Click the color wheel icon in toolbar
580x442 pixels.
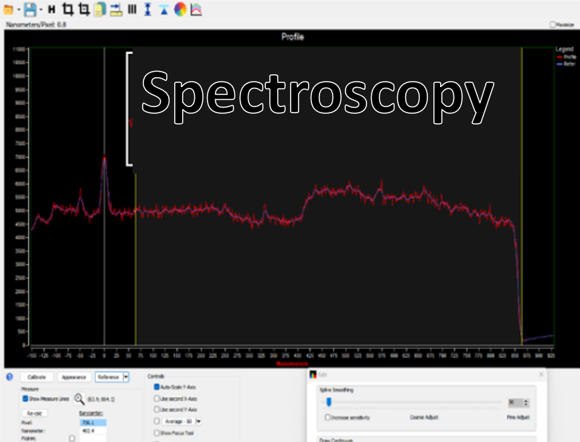point(180,9)
